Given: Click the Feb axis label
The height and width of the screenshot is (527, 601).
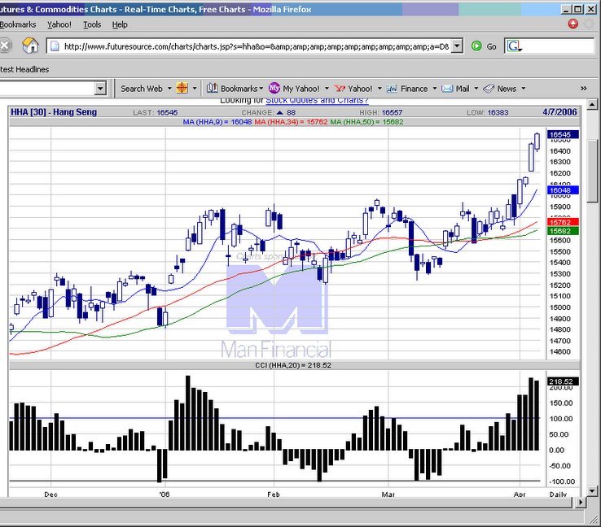Looking at the screenshot, I should [274, 494].
